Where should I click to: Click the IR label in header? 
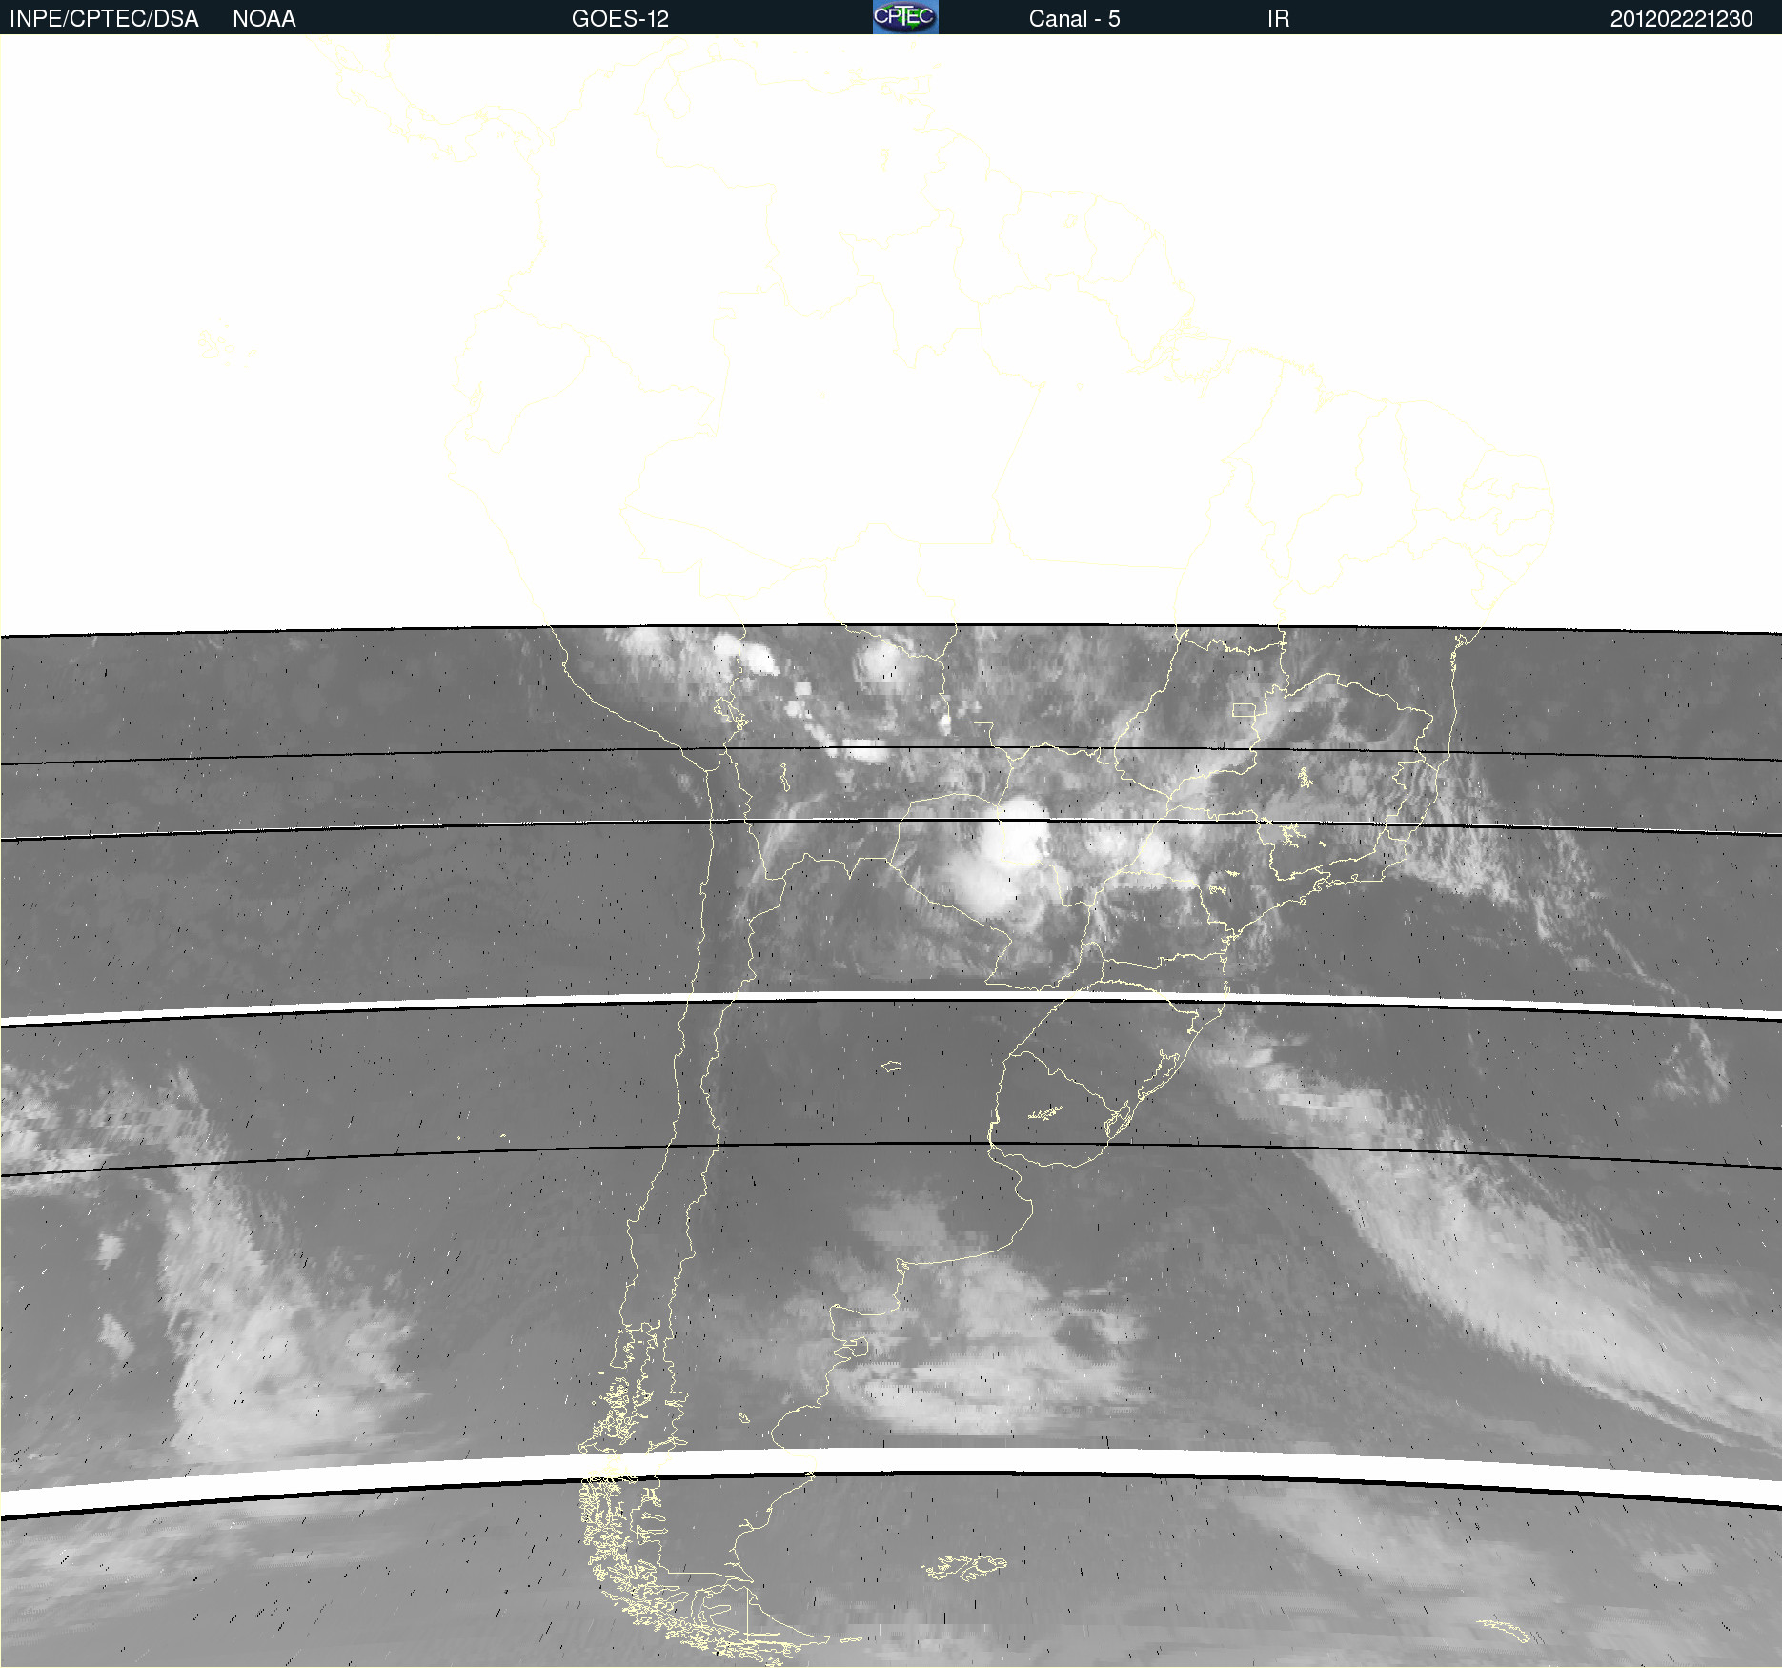click(x=1278, y=19)
